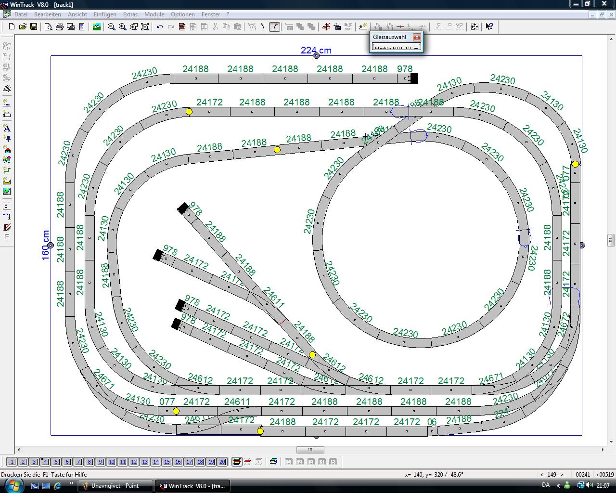Screen dimensions: 616x493
Task: Click the yellow connection point near 24172 top
Action: point(189,112)
